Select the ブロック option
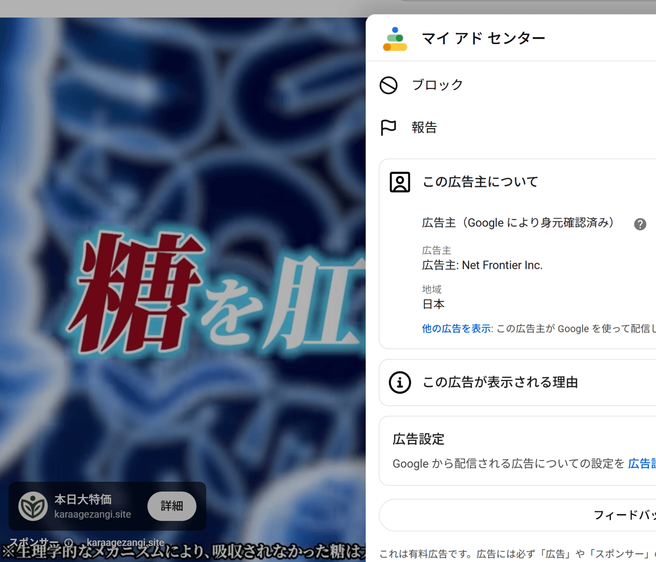 click(437, 85)
